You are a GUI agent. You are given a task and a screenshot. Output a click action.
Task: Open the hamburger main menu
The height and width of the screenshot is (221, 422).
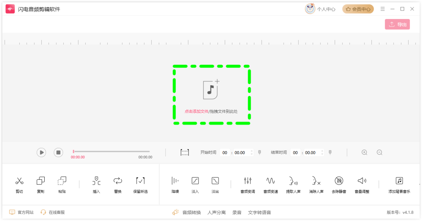coord(383,9)
